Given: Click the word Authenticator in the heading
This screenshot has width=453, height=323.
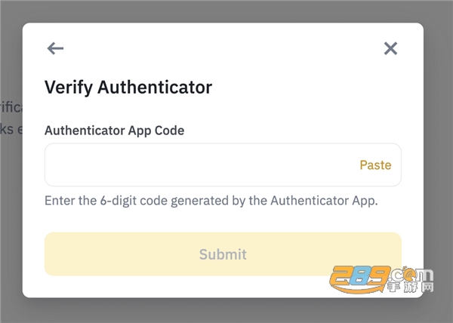Looking at the screenshot, I should 155,88.
